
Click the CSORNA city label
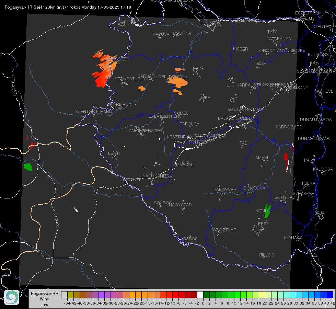click(x=182, y=33)
